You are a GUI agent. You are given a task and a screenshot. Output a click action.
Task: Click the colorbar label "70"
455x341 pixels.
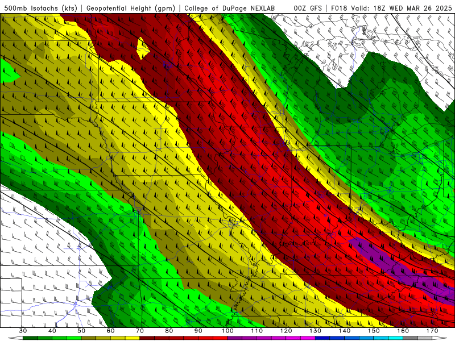(140, 331)
